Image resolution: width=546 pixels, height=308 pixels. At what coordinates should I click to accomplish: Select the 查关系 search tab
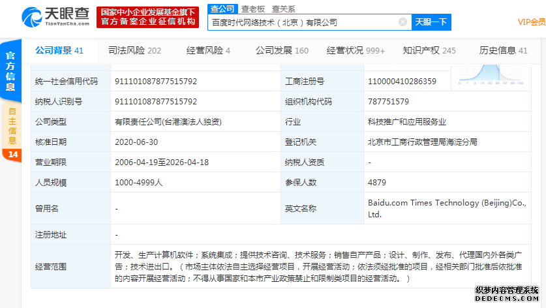click(x=284, y=9)
